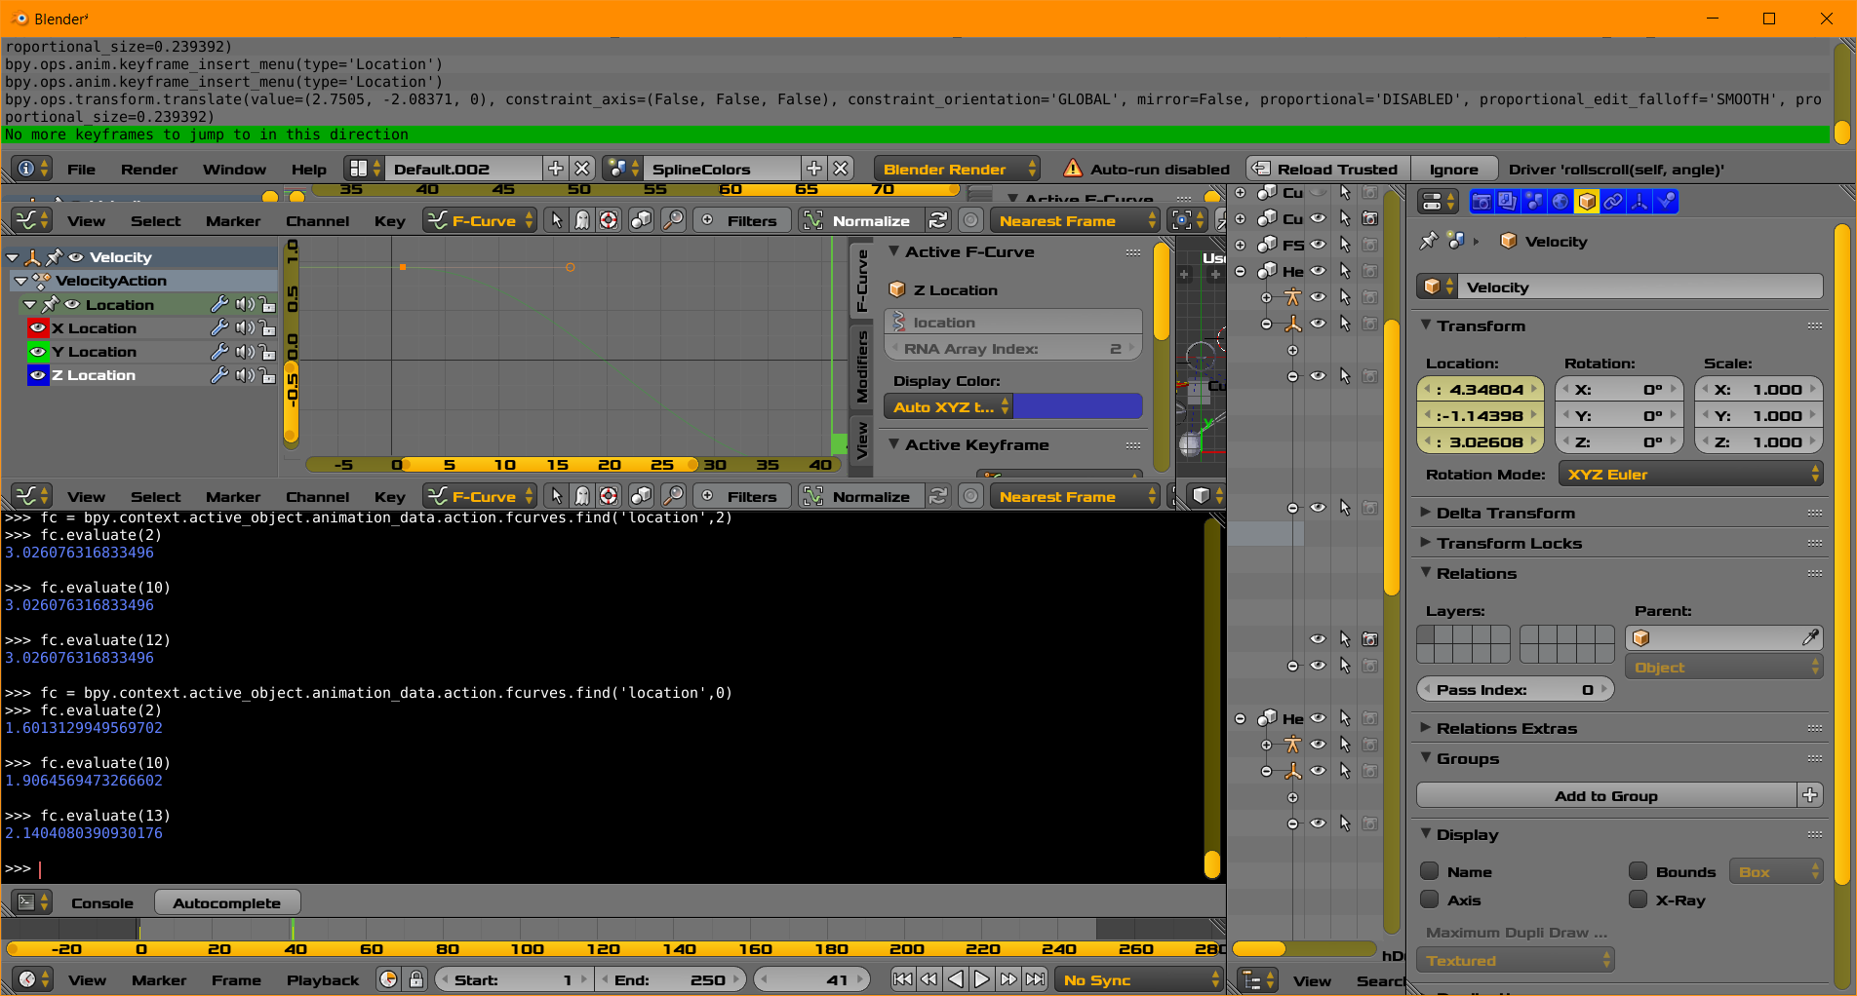Enable the X-Ray display checkbox
The image size is (1857, 996).
pos(1639,900)
